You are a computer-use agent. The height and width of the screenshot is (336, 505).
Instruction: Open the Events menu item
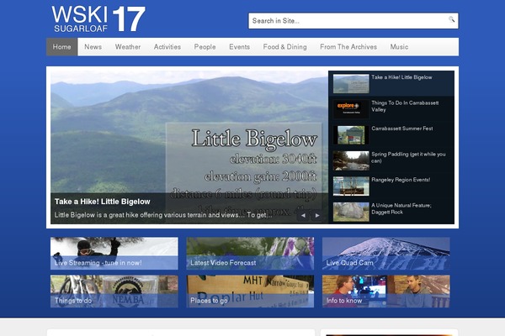click(x=239, y=47)
